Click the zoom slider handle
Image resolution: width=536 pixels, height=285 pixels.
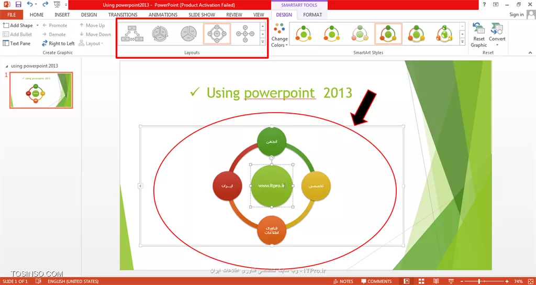click(480, 281)
